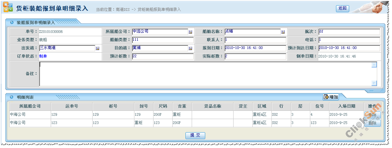
Task: Click 增加 to add a detail row
Action: (x=331, y=97)
